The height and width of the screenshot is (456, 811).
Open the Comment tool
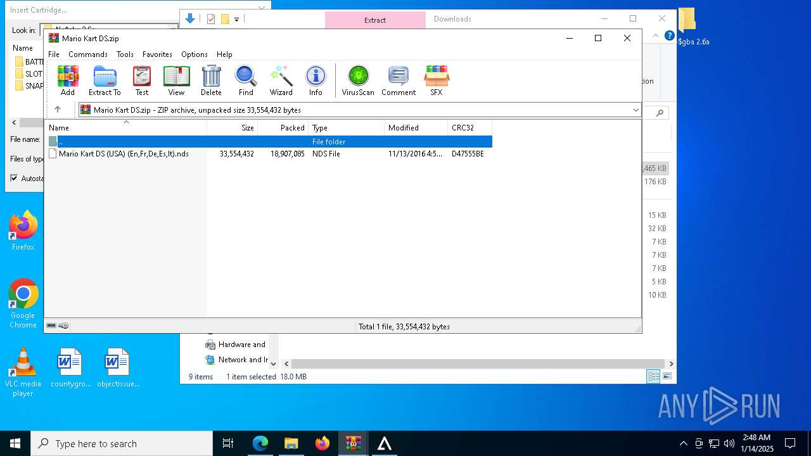pyautogui.click(x=399, y=80)
